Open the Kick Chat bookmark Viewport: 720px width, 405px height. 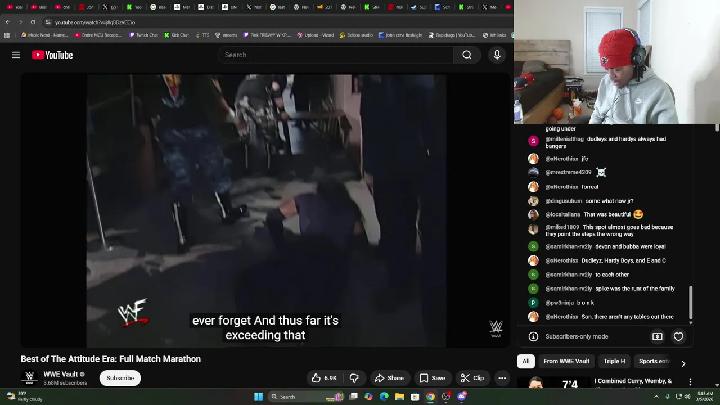pos(177,35)
